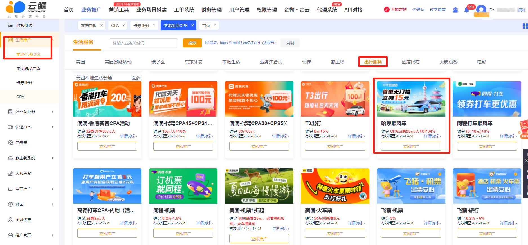Open 业务推广 in top navigation
This screenshot has width=528, height=245.
point(91,10)
